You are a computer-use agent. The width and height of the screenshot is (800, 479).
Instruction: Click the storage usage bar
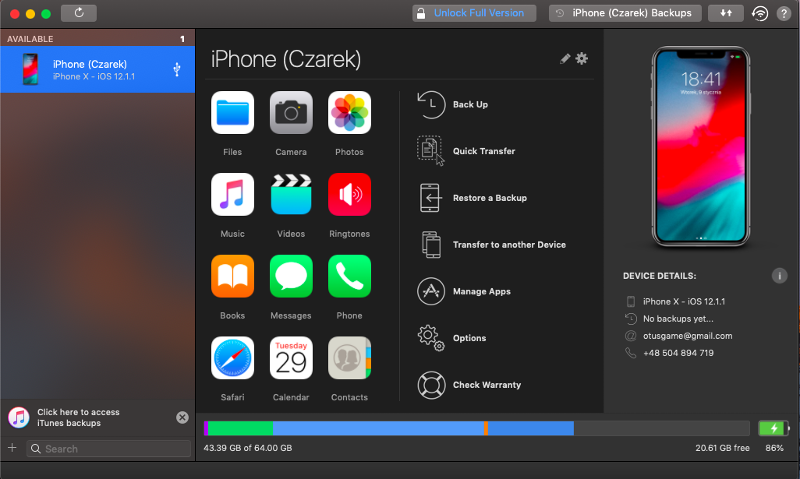point(476,428)
